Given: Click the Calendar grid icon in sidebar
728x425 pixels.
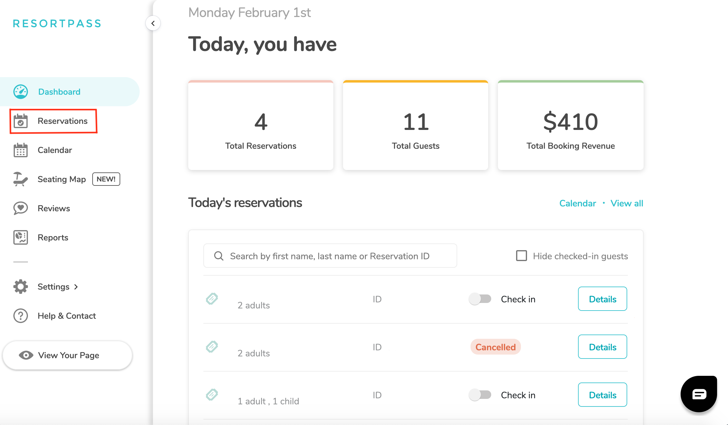Looking at the screenshot, I should coord(21,150).
